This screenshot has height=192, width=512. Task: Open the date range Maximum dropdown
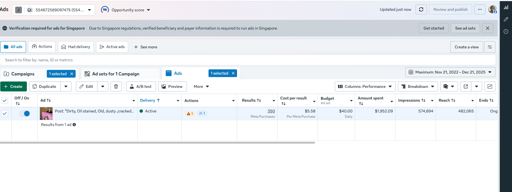pyautogui.click(x=450, y=72)
